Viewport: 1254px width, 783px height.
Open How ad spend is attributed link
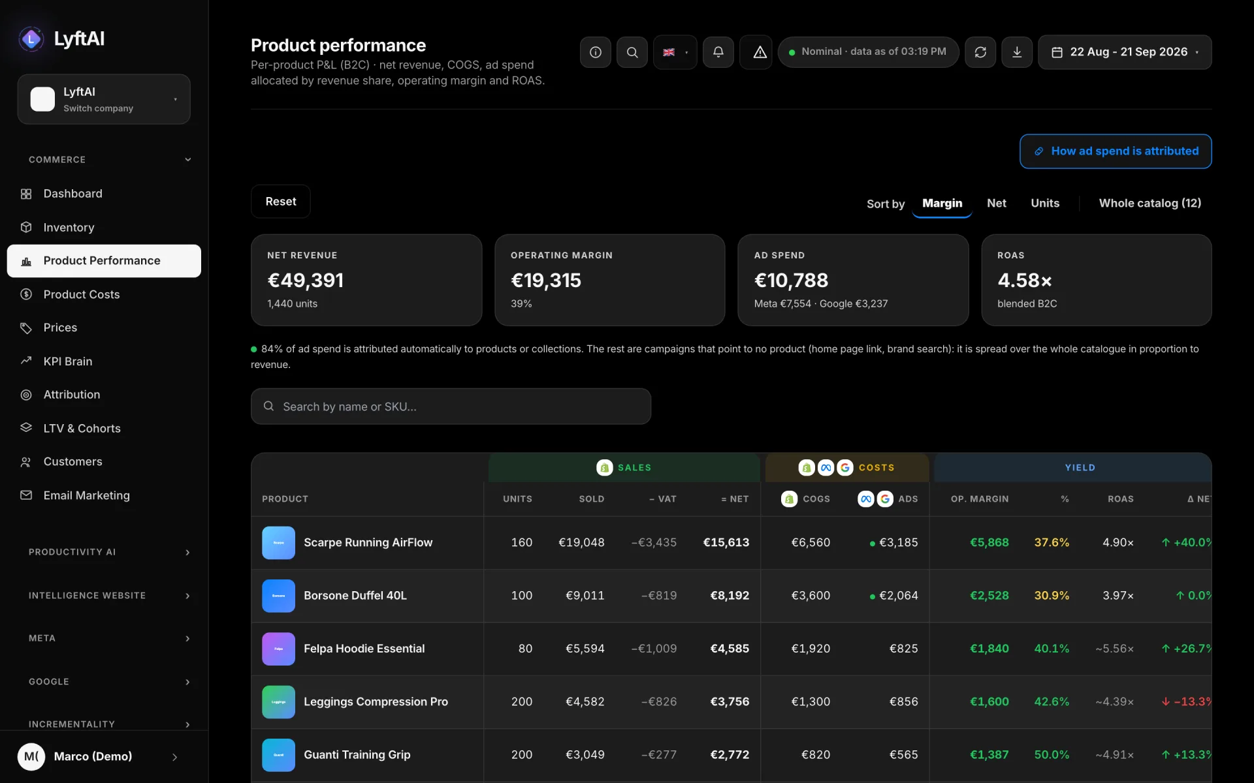pyautogui.click(x=1116, y=151)
